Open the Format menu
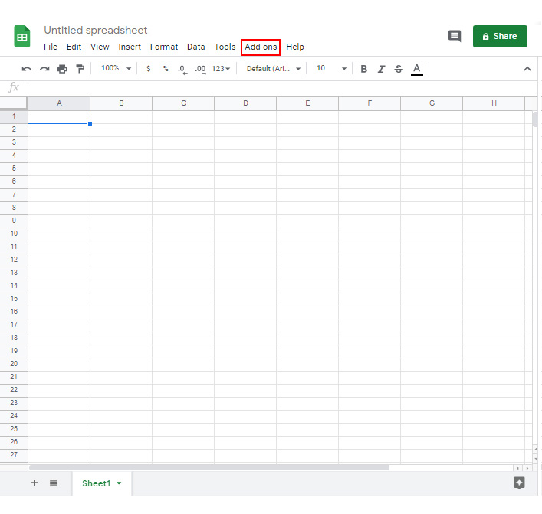 [164, 47]
